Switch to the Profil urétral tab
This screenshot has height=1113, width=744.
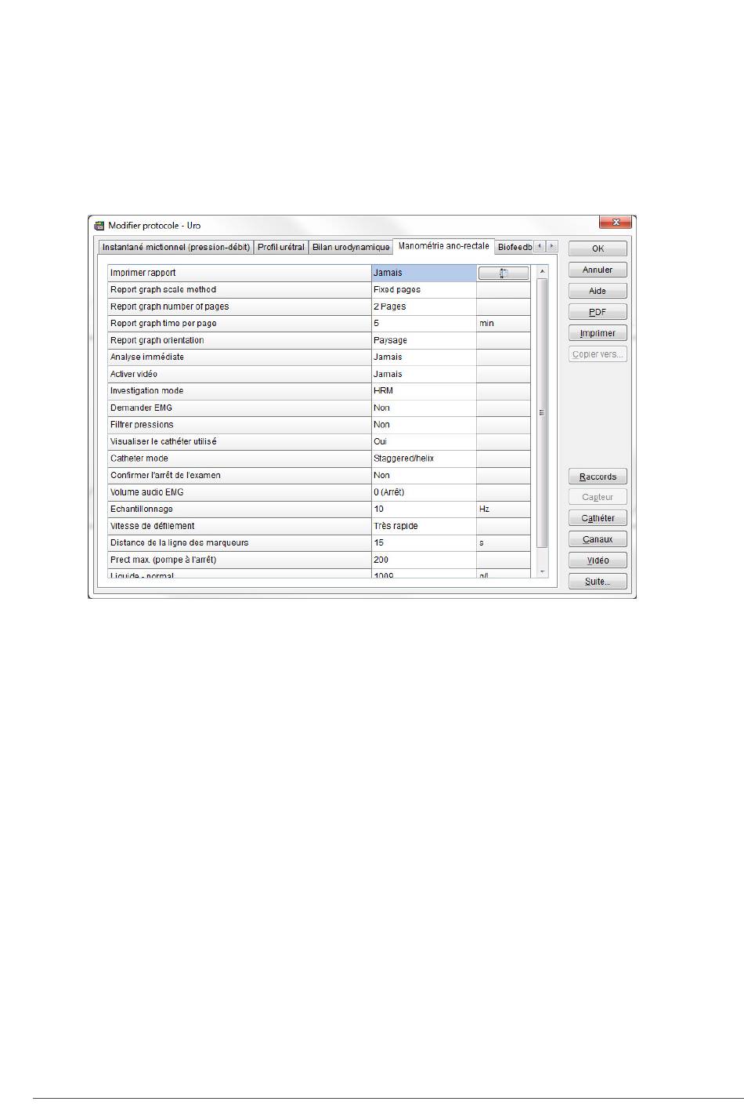coord(281,247)
